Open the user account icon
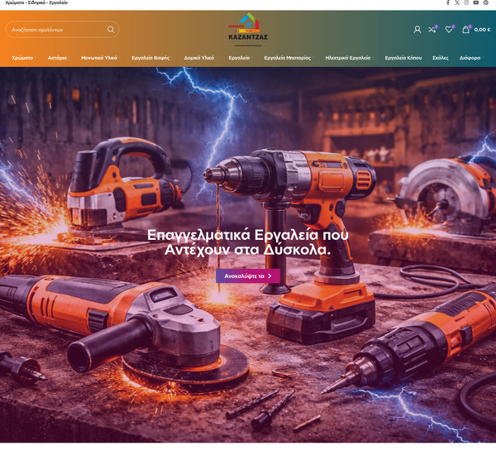The width and height of the screenshot is (496, 455). [417, 30]
